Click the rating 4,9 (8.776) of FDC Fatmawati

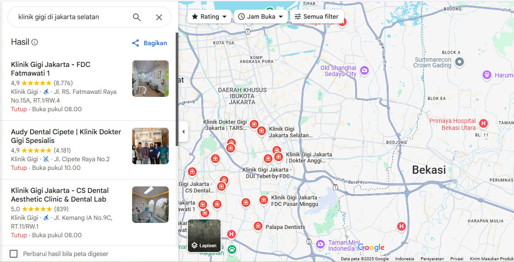coord(42,83)
